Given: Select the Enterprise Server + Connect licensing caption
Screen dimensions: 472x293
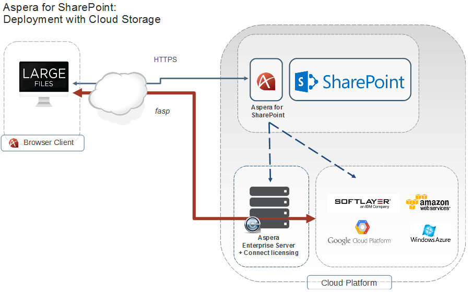Looking at the screenshot, I should [268, 245].
